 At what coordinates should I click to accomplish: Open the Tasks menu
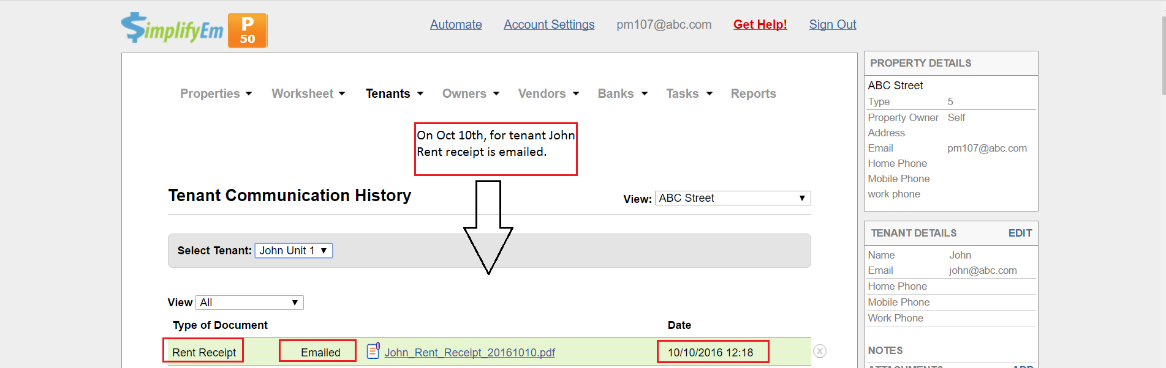[x=689, y=94]
